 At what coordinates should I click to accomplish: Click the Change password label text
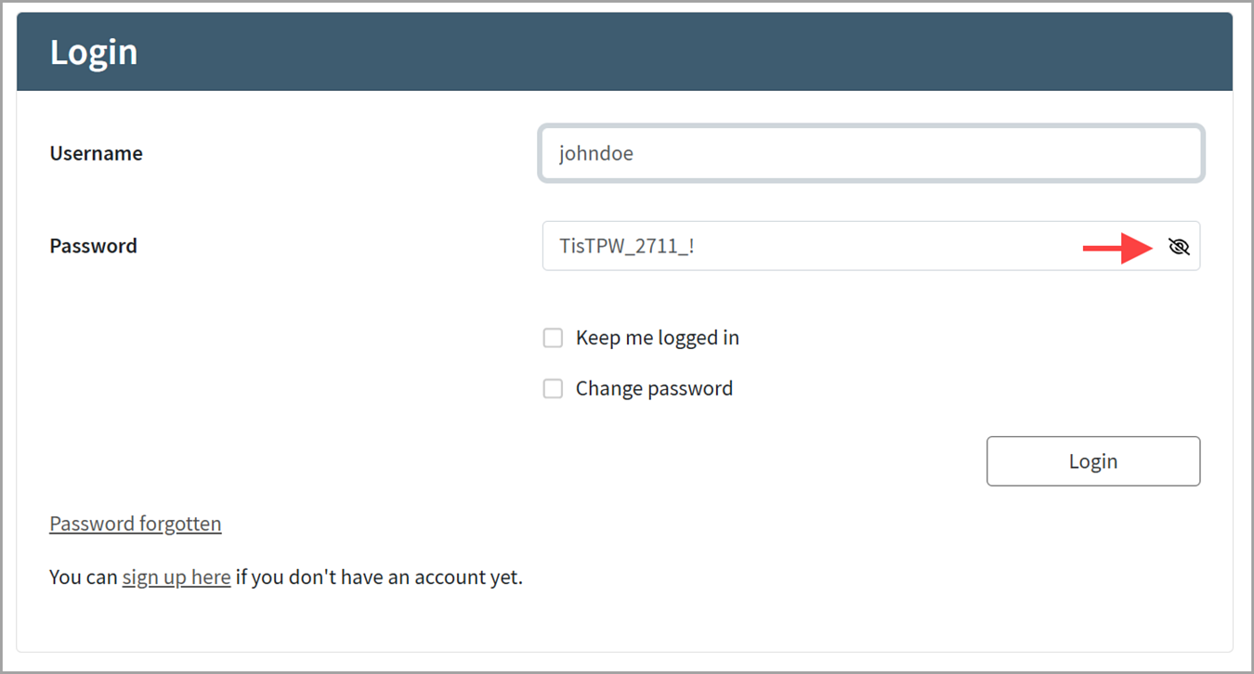654,389
